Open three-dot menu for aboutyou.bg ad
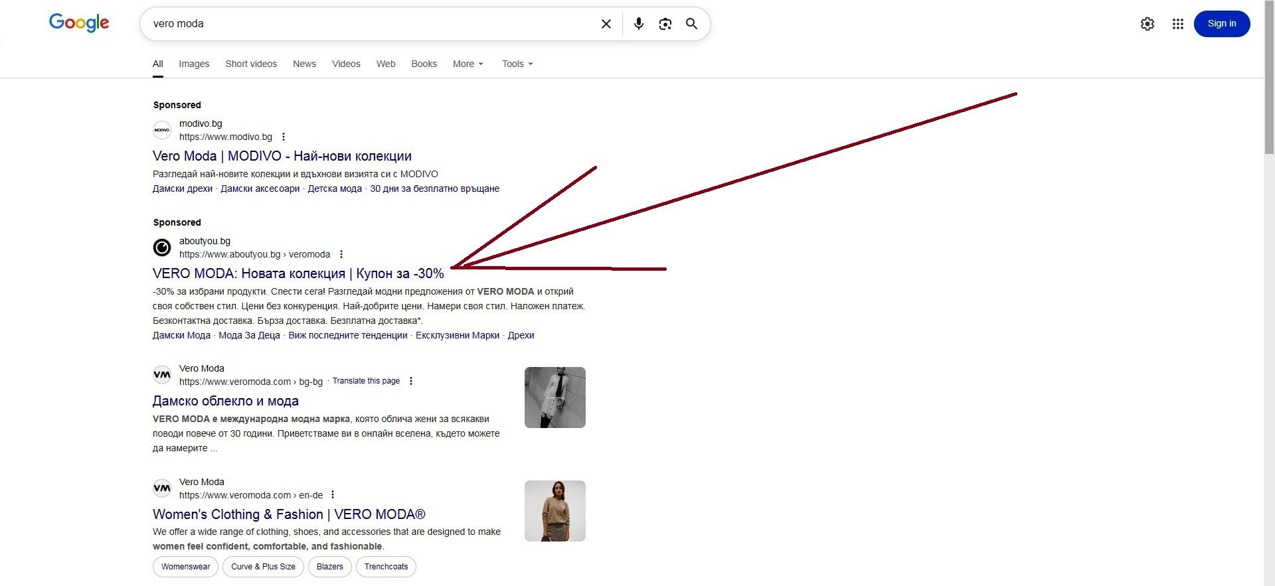 (x=341, y=254)
